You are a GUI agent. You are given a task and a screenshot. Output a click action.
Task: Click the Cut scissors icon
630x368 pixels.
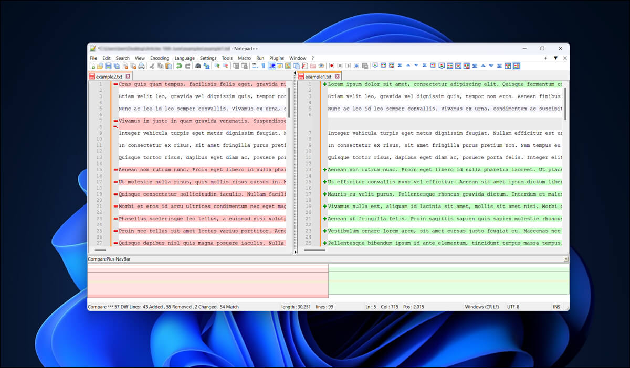pyautogui.click(x=152, y=66)
